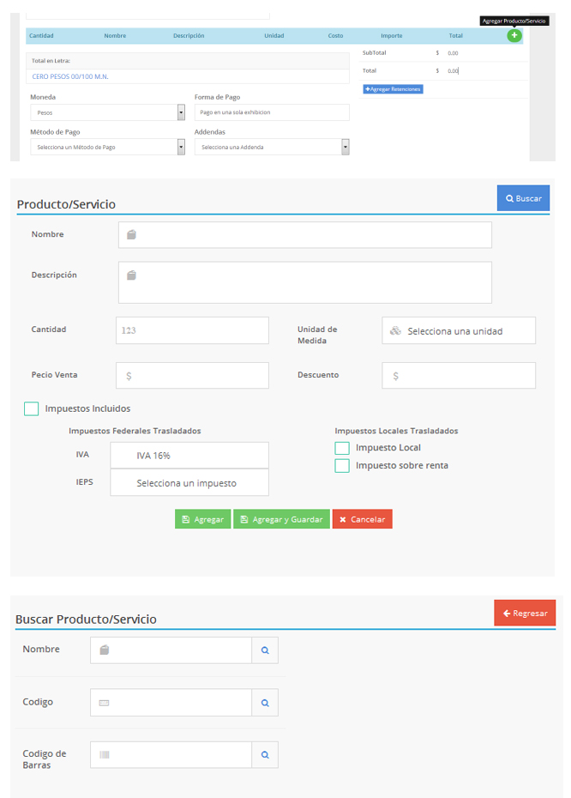Click the Importe column header
571x798 pixels.
tap(392, 36)
